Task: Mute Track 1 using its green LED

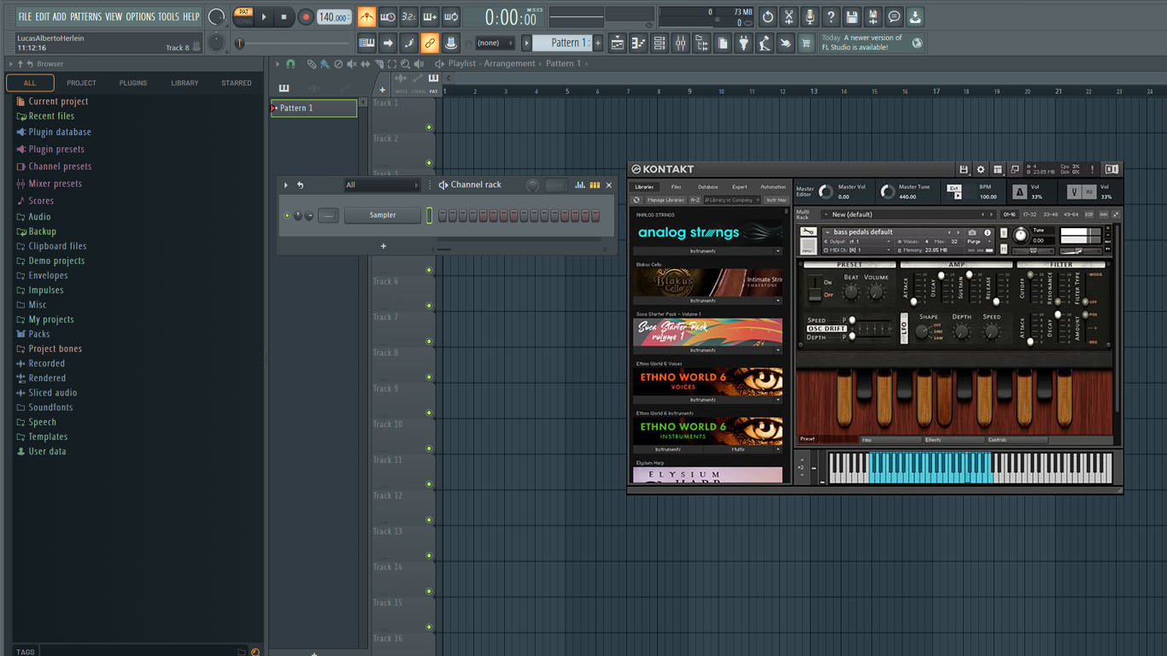Action: (x=429, y=128)
